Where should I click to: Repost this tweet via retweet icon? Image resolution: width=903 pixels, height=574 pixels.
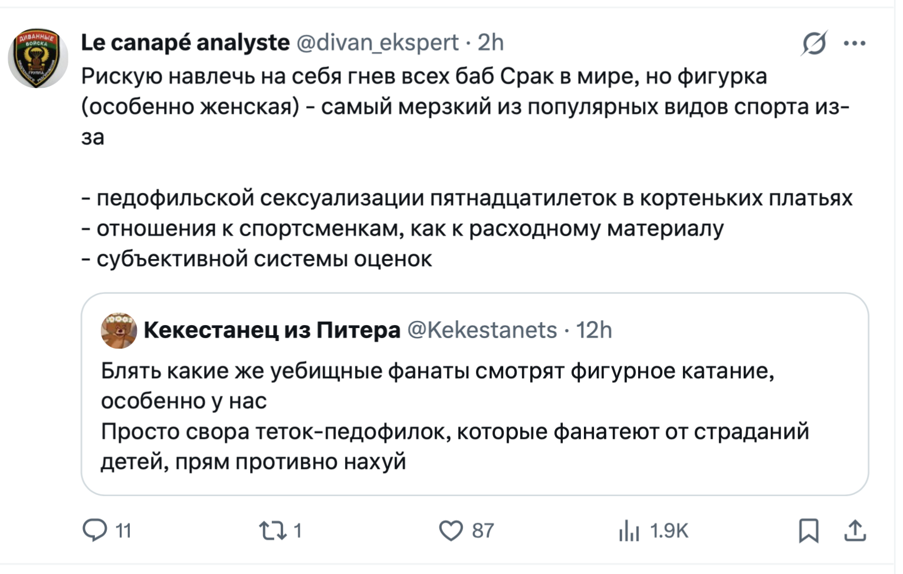point(272,530)
